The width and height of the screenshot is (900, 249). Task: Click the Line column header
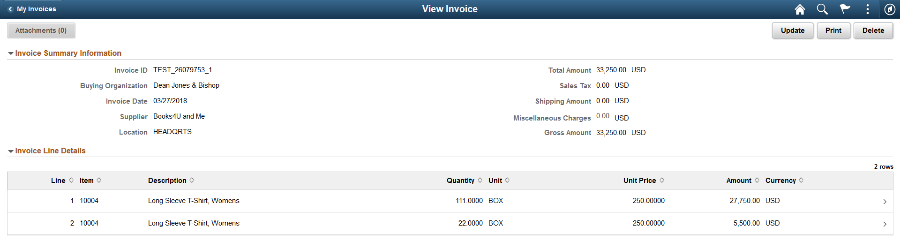[58, 181]
